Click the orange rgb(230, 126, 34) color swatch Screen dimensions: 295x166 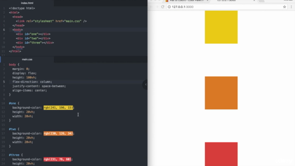coord(59,133)
